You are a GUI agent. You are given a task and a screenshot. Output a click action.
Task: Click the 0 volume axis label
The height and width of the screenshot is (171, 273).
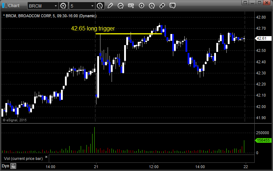pyautogui.click(x=257, y=153)
